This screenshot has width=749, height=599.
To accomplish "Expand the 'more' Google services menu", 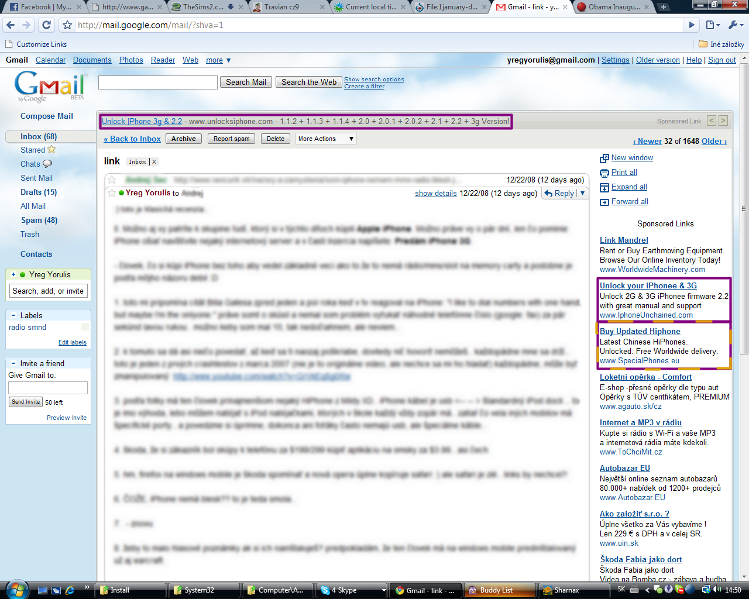I will (x=218, y=60).
